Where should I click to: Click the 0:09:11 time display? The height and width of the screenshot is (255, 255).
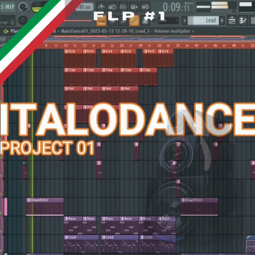tap(176, 7)
